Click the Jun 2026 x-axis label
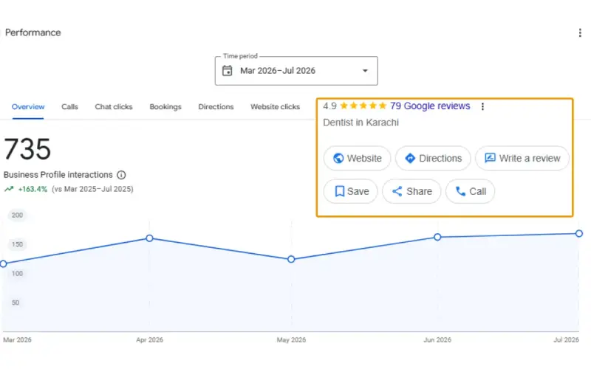 pyautogui.click(x=437, y=340)
